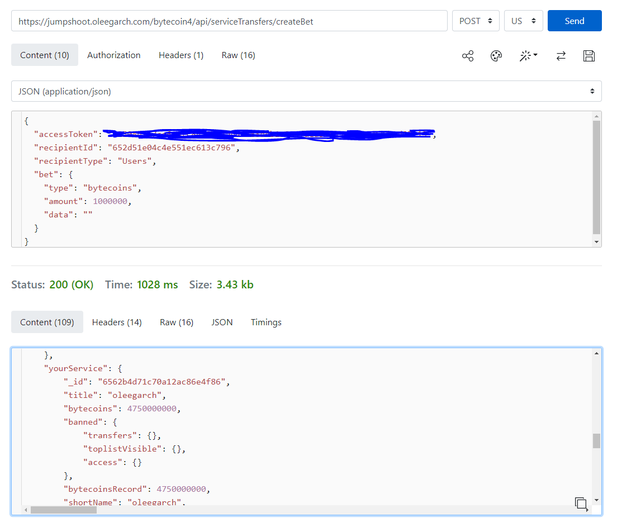This screenshot has width=617, height=527.
Task: Open the request Headers (1) tab
Action: [181, 55]
